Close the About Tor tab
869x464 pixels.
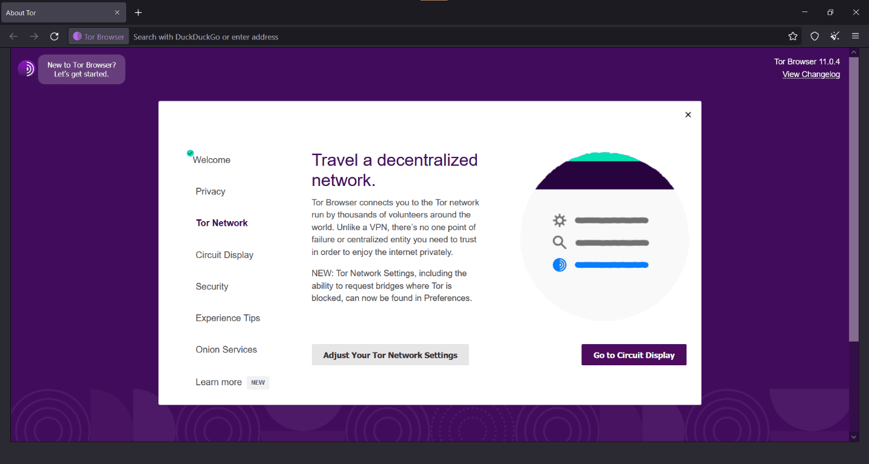[x=117, y=13]
